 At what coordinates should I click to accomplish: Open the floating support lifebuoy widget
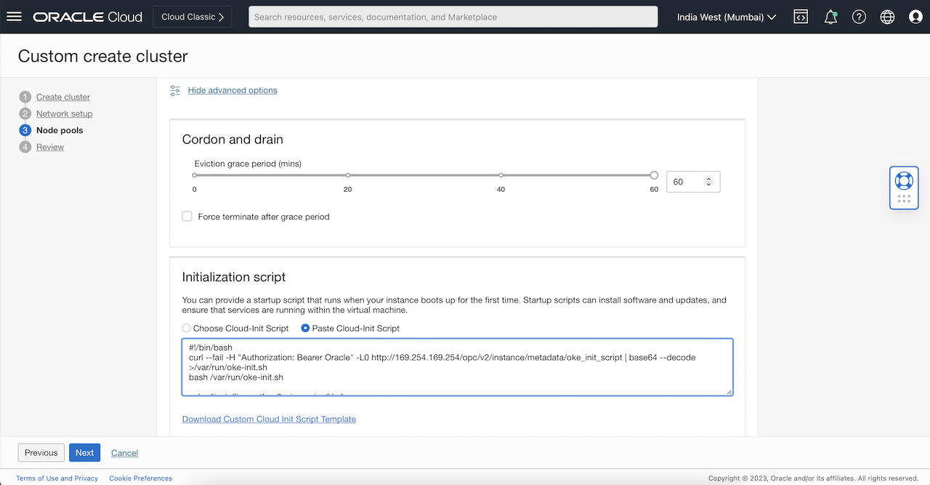(x=904, y=180)
